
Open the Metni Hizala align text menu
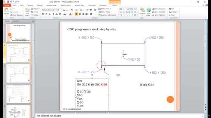[105, 12]
